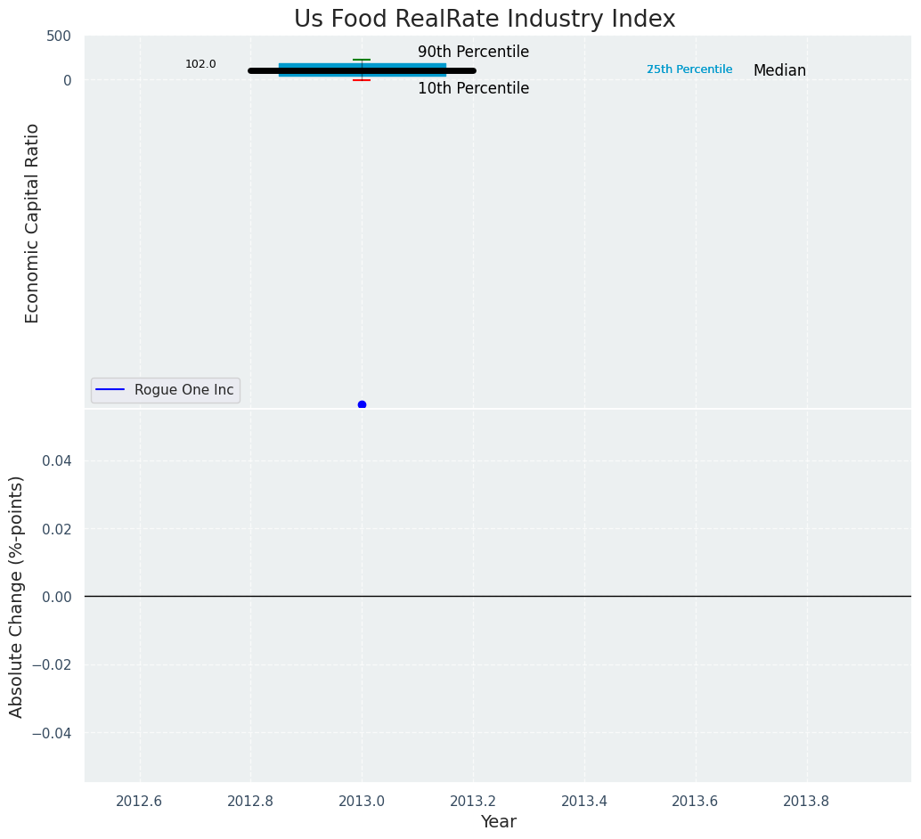Click the 2013.8 x-axis tick label
The image size is (921, 839).
point(806,801)
